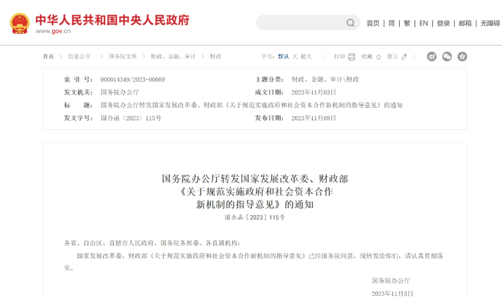Switch to traditional Chinese 繁
This screenshot has height=299, width=502.
pyautogui.click(x=407, y=23)
